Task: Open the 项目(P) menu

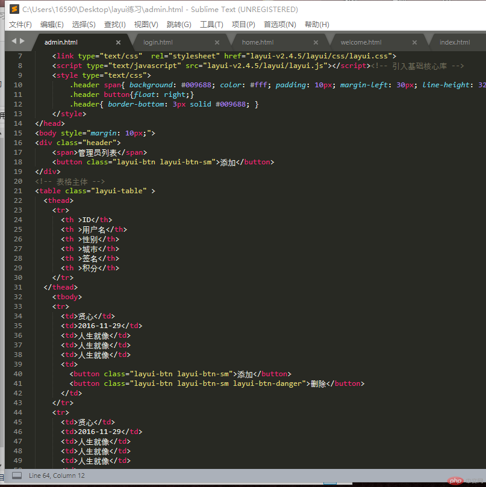Action: point(243,25)
